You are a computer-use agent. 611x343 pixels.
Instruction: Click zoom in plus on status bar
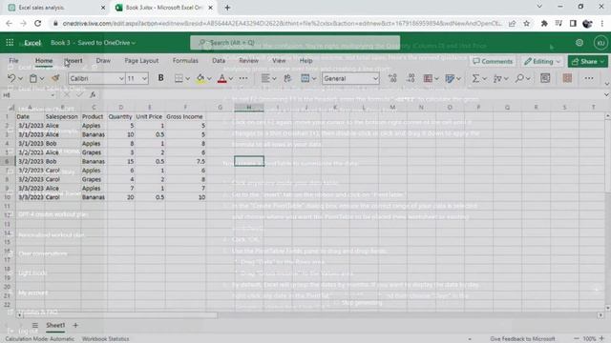click(x=602, y=339)
